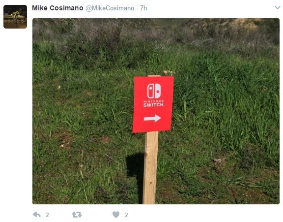
Task: Open Mike Cosimano's profile avatar
Action: click(x=15, y=17)
